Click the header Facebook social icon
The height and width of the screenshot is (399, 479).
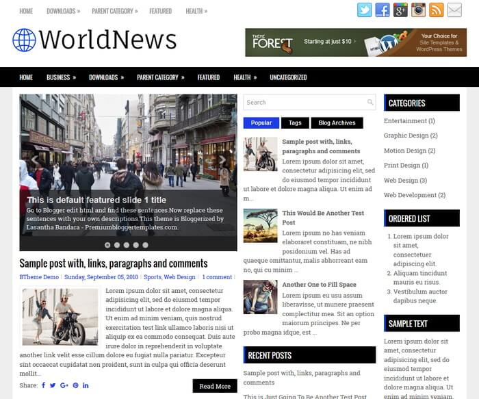383,10
